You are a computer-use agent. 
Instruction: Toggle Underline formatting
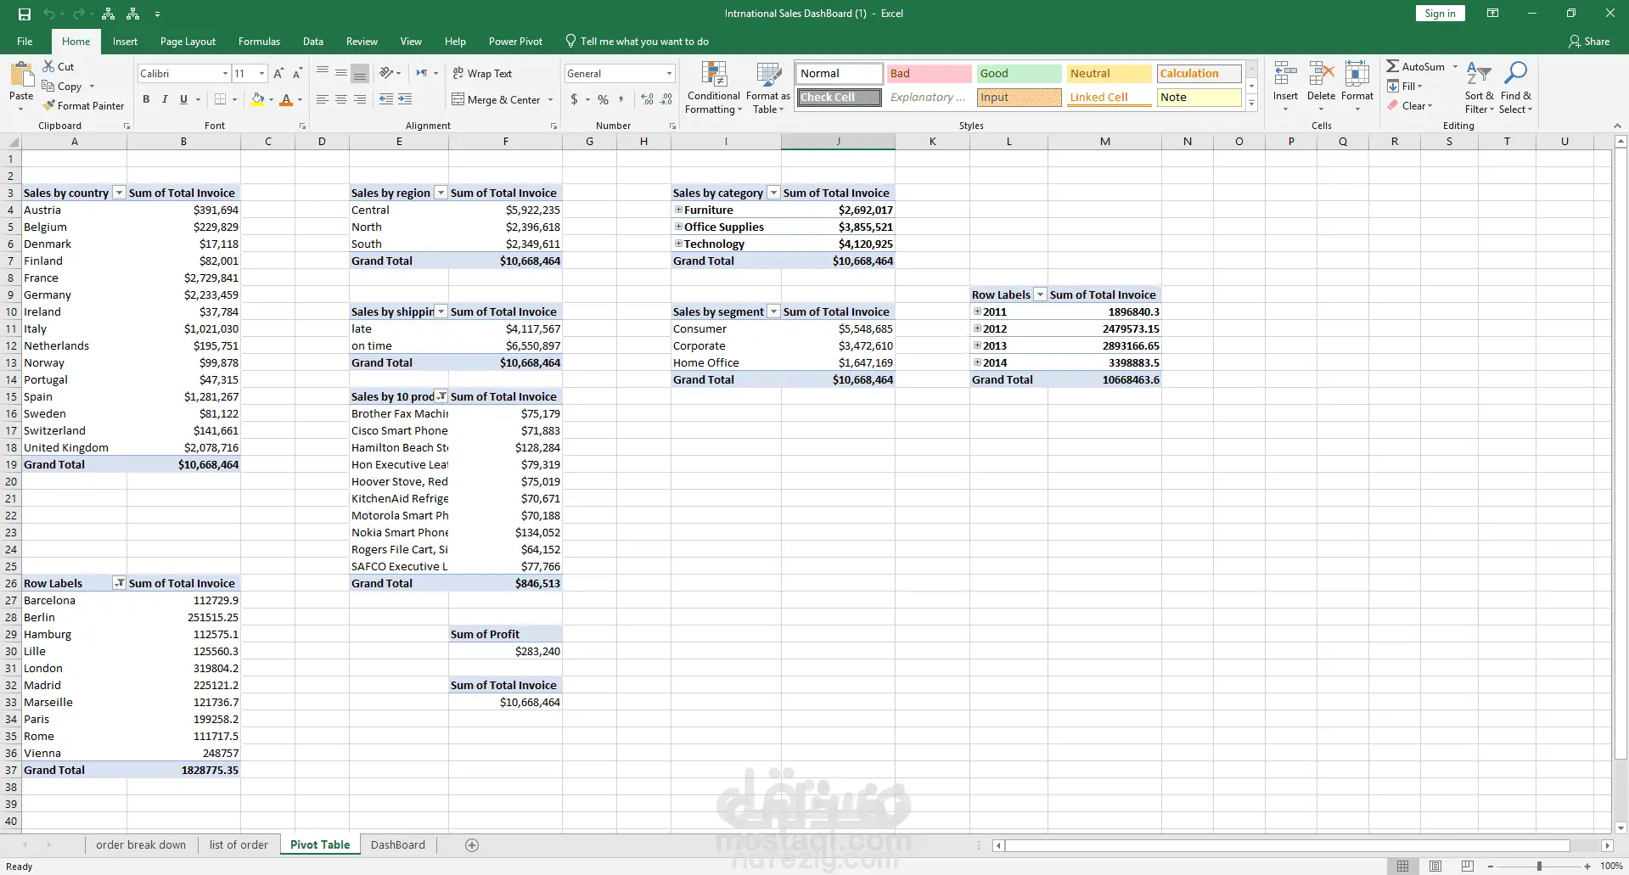pos(183,99)
